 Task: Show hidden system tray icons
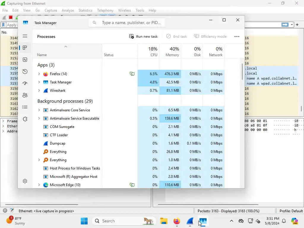click(232, 221)
